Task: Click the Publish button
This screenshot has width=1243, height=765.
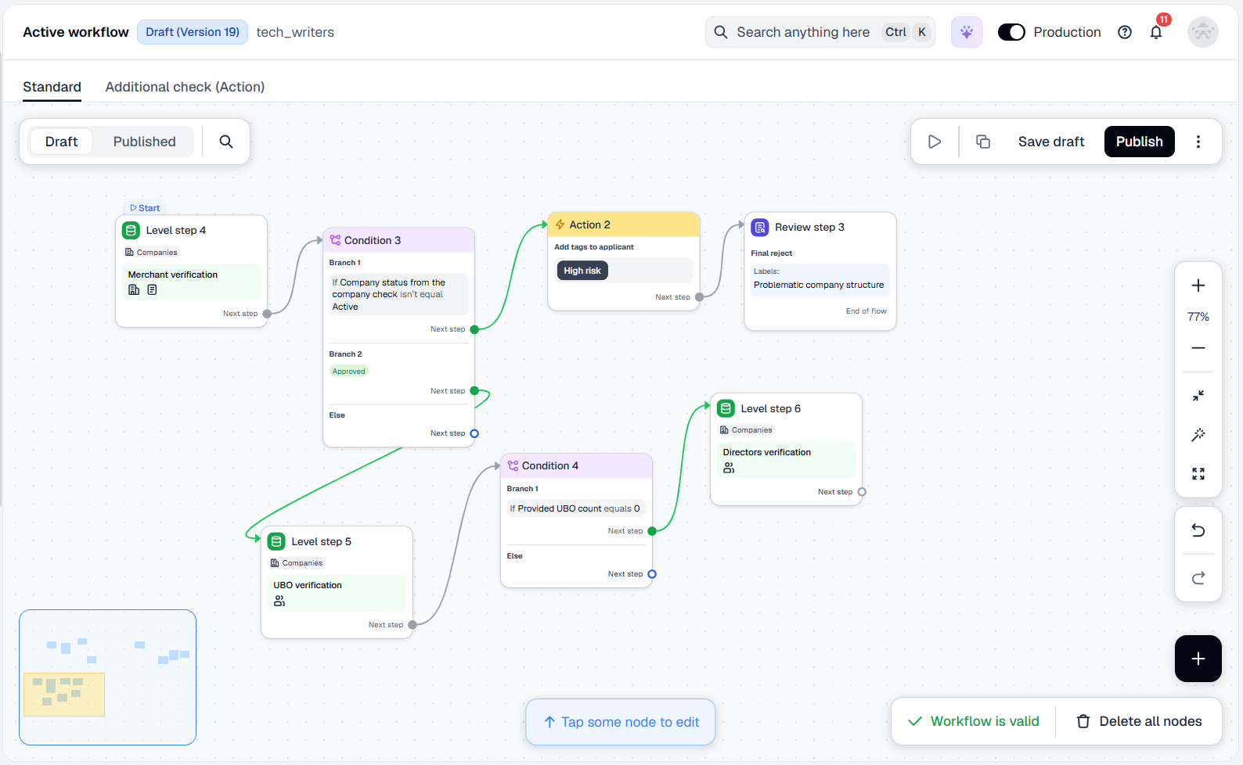Action: 1139,142
